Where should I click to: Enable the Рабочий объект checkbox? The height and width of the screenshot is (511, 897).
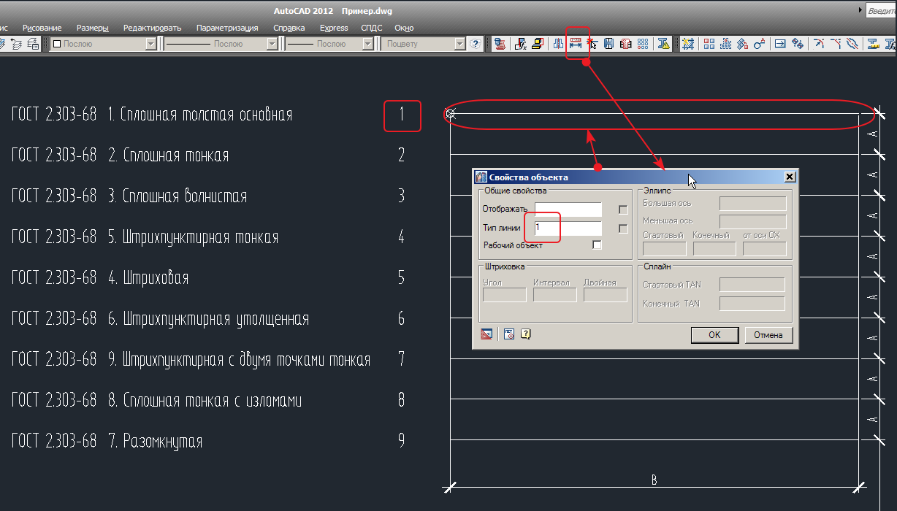point(598,245)
